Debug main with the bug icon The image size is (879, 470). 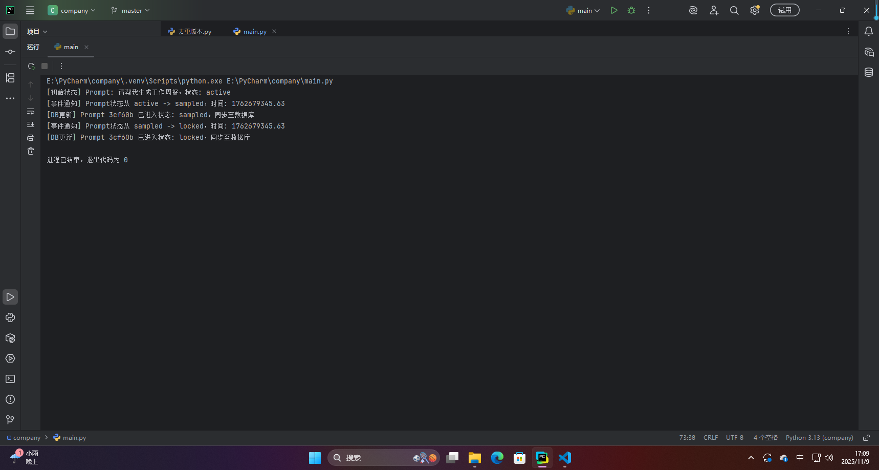coord(631,10)
